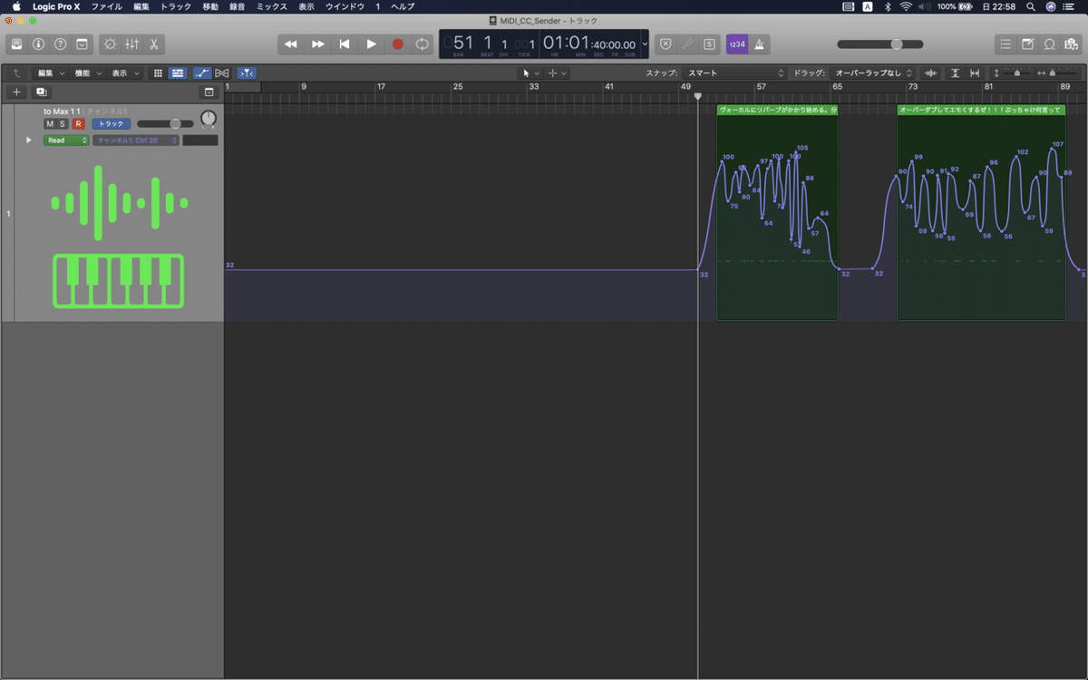Open Smart Controls
This screenshot has width=1088, height=680.
[111, 44]
